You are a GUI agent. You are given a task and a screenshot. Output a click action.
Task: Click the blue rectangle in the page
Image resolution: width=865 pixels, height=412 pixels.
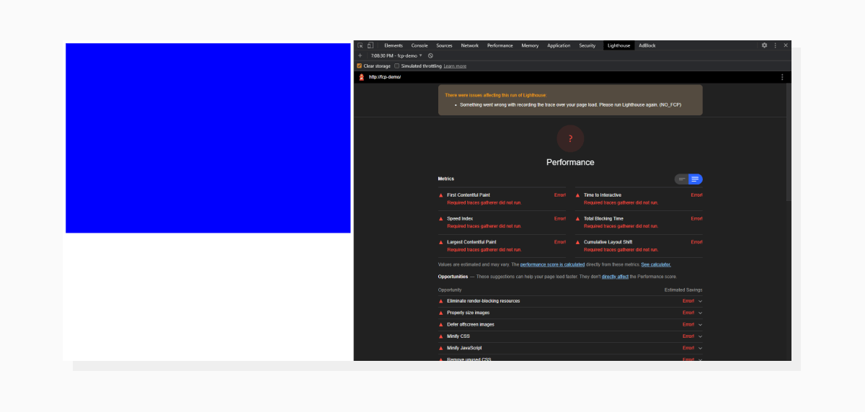pos(208,138)
